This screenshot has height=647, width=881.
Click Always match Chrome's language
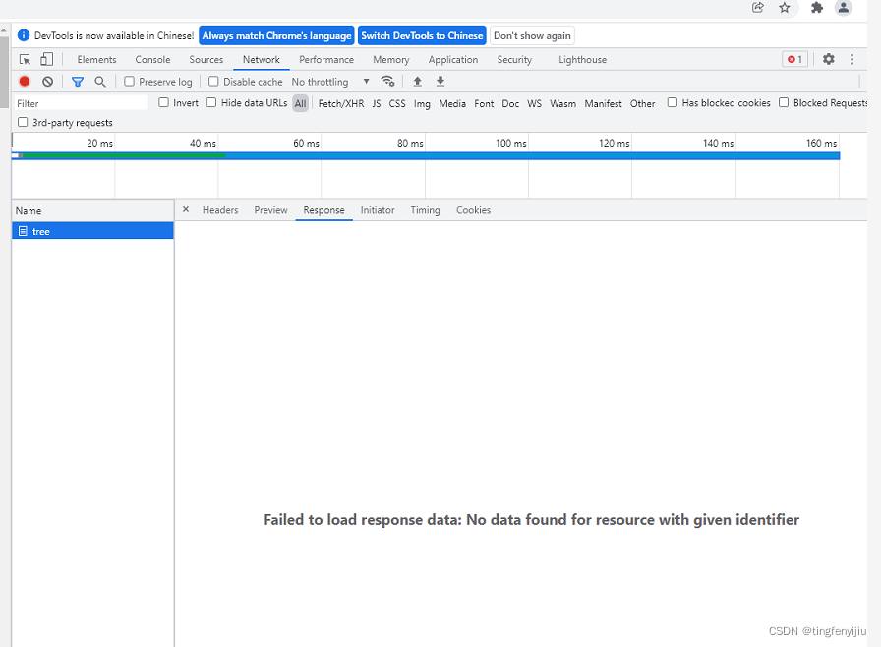click(276, 35)
